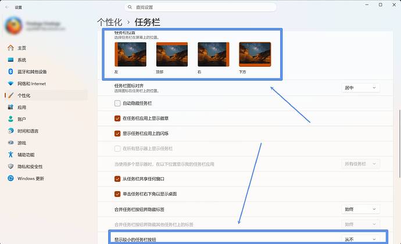Click the Windows 更新 sync icon
The width and height of the screenshot is (401, 244).
tap(10, 178)
